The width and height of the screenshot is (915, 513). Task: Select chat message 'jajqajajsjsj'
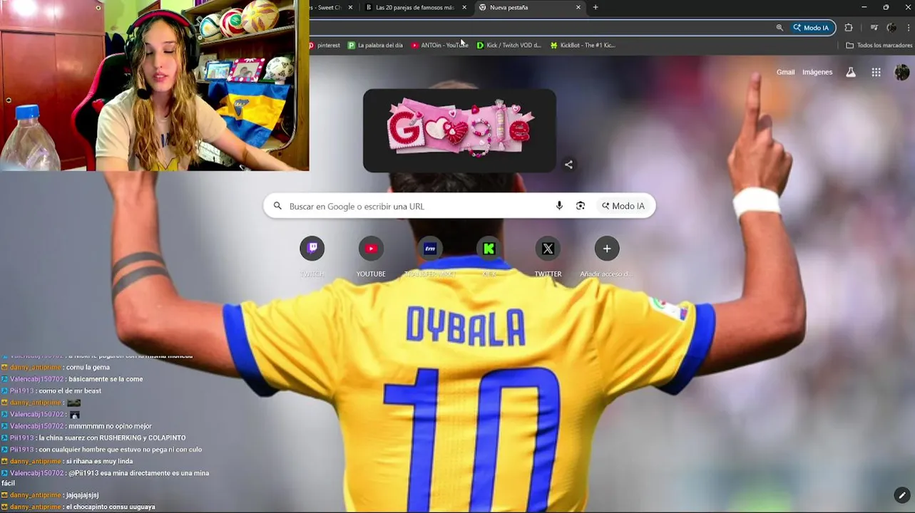point(82,494)
